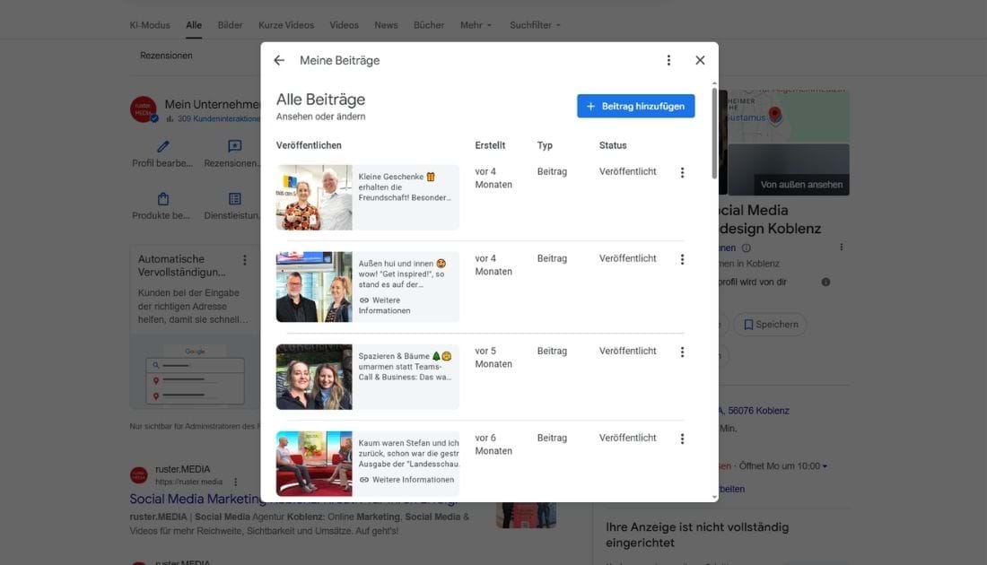Open the Außen hui post thumbnail
Viewport: 987px width, 565px height.
[314, 287]
